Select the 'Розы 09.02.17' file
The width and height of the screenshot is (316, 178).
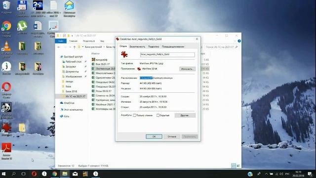[x=103, y=91]
